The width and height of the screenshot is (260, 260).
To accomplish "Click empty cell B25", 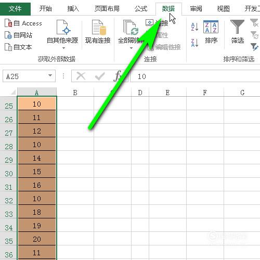I will tap(75, 103).
